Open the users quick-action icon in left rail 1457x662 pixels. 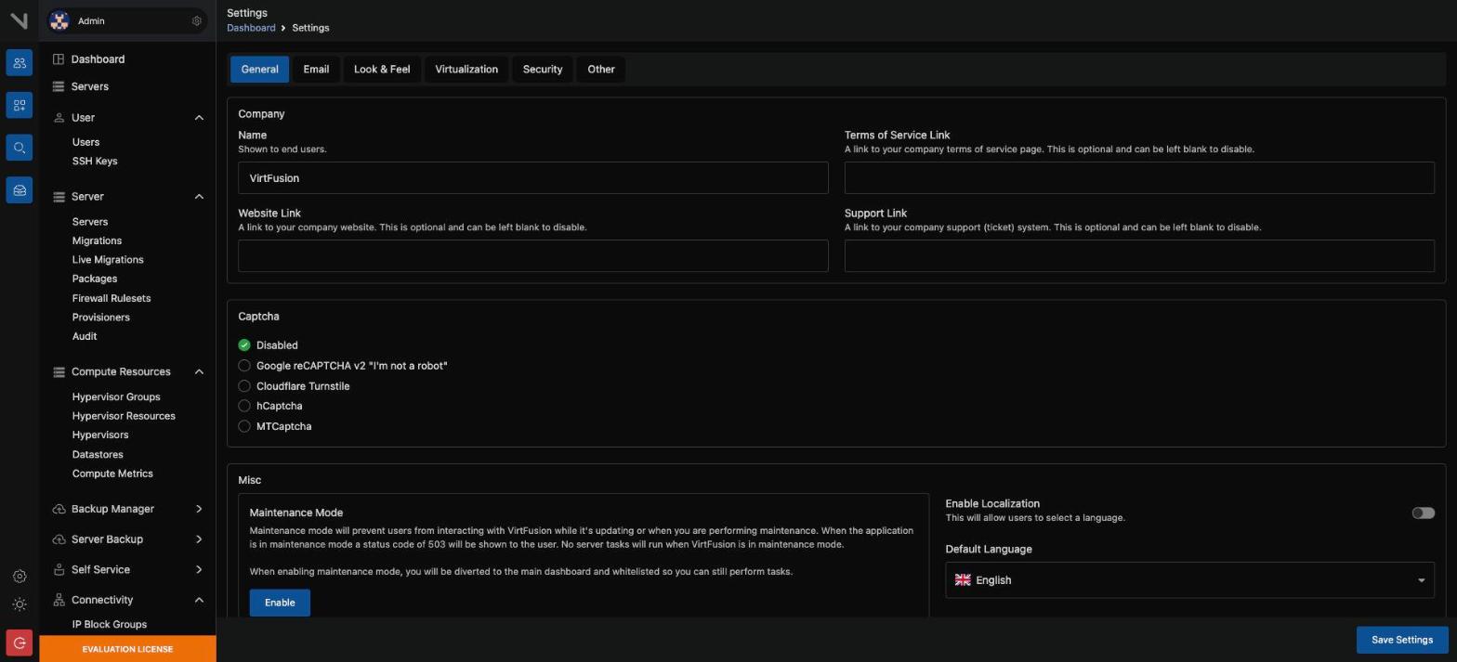[19, 63]
